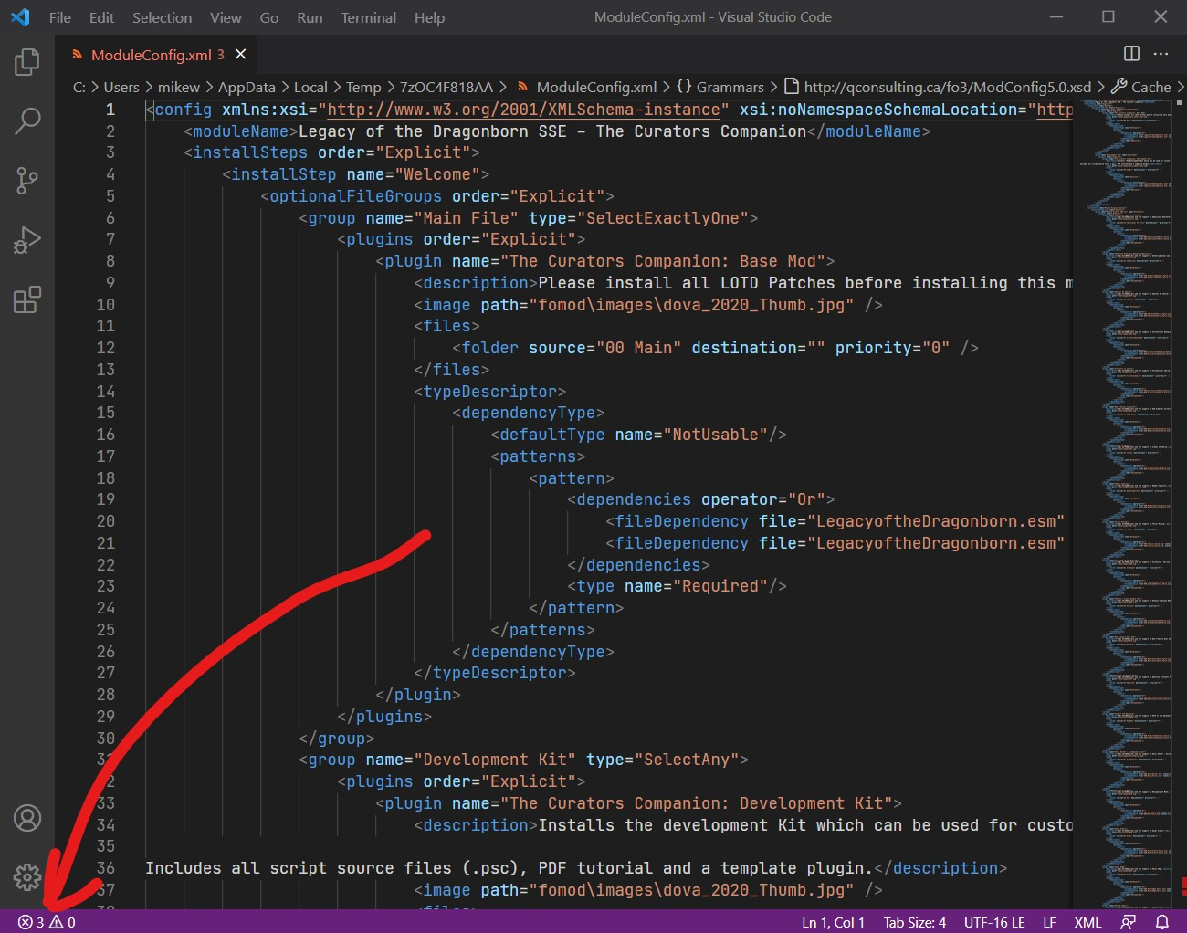This screenshot has width=1187, height=933.
Task: Open the Search view in activity bar
Action: 27,121
